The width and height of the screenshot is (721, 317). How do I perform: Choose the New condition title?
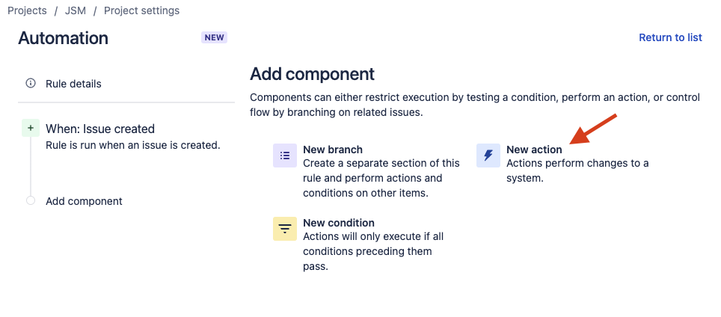339,223
